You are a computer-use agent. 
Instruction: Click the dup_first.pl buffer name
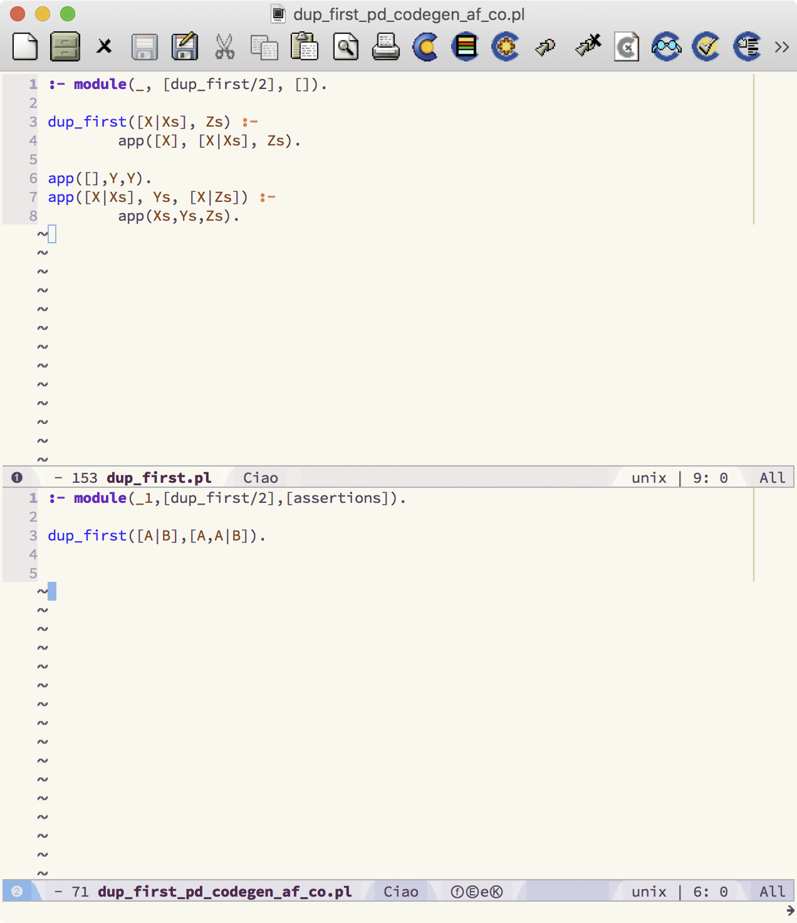coord(159,478)
